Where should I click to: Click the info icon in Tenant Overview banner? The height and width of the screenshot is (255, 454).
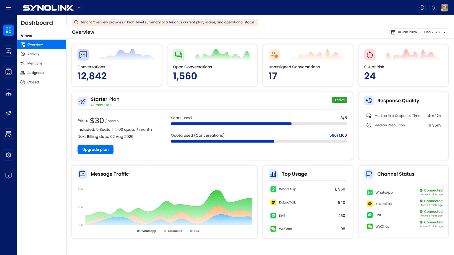(76, 22)
